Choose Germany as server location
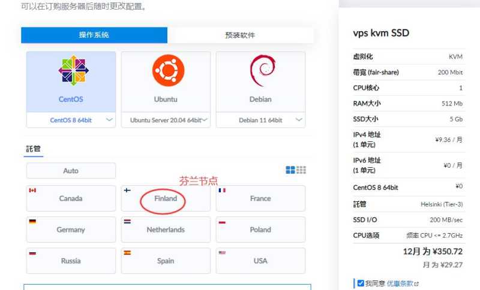This screenshot has height=290, width=480. 71,229
